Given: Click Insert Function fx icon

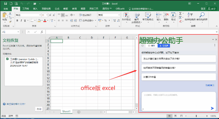Looking at the screenshot, I should (42, 32).
